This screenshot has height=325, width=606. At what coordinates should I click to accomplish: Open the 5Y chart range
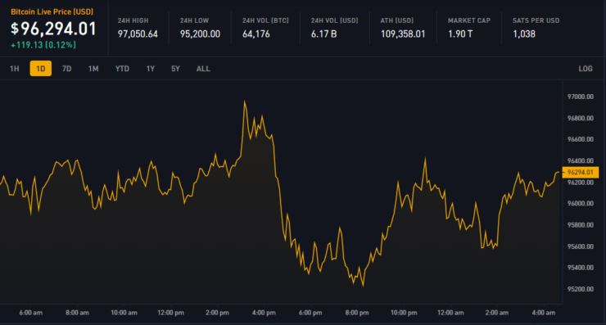click(x=175, y=69)
